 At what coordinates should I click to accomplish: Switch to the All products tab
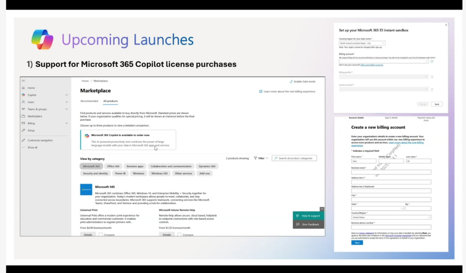pos(110,101)
